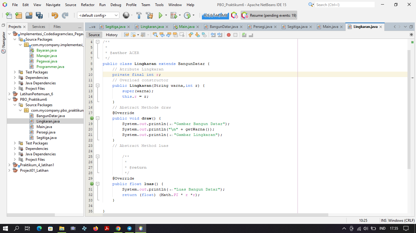Open the Refactor menu

88,5
